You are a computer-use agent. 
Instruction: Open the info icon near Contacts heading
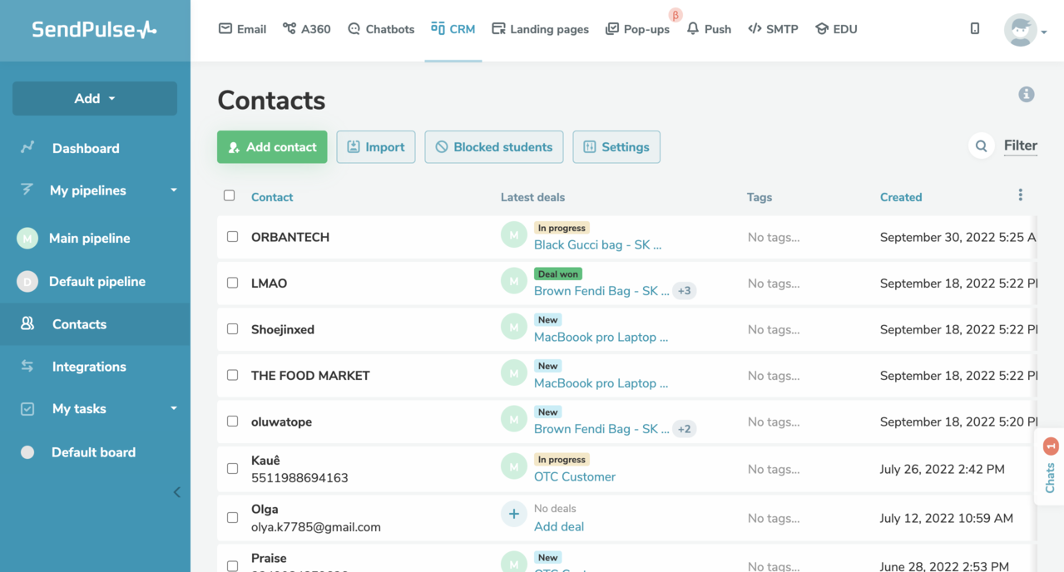[1026, 95]
